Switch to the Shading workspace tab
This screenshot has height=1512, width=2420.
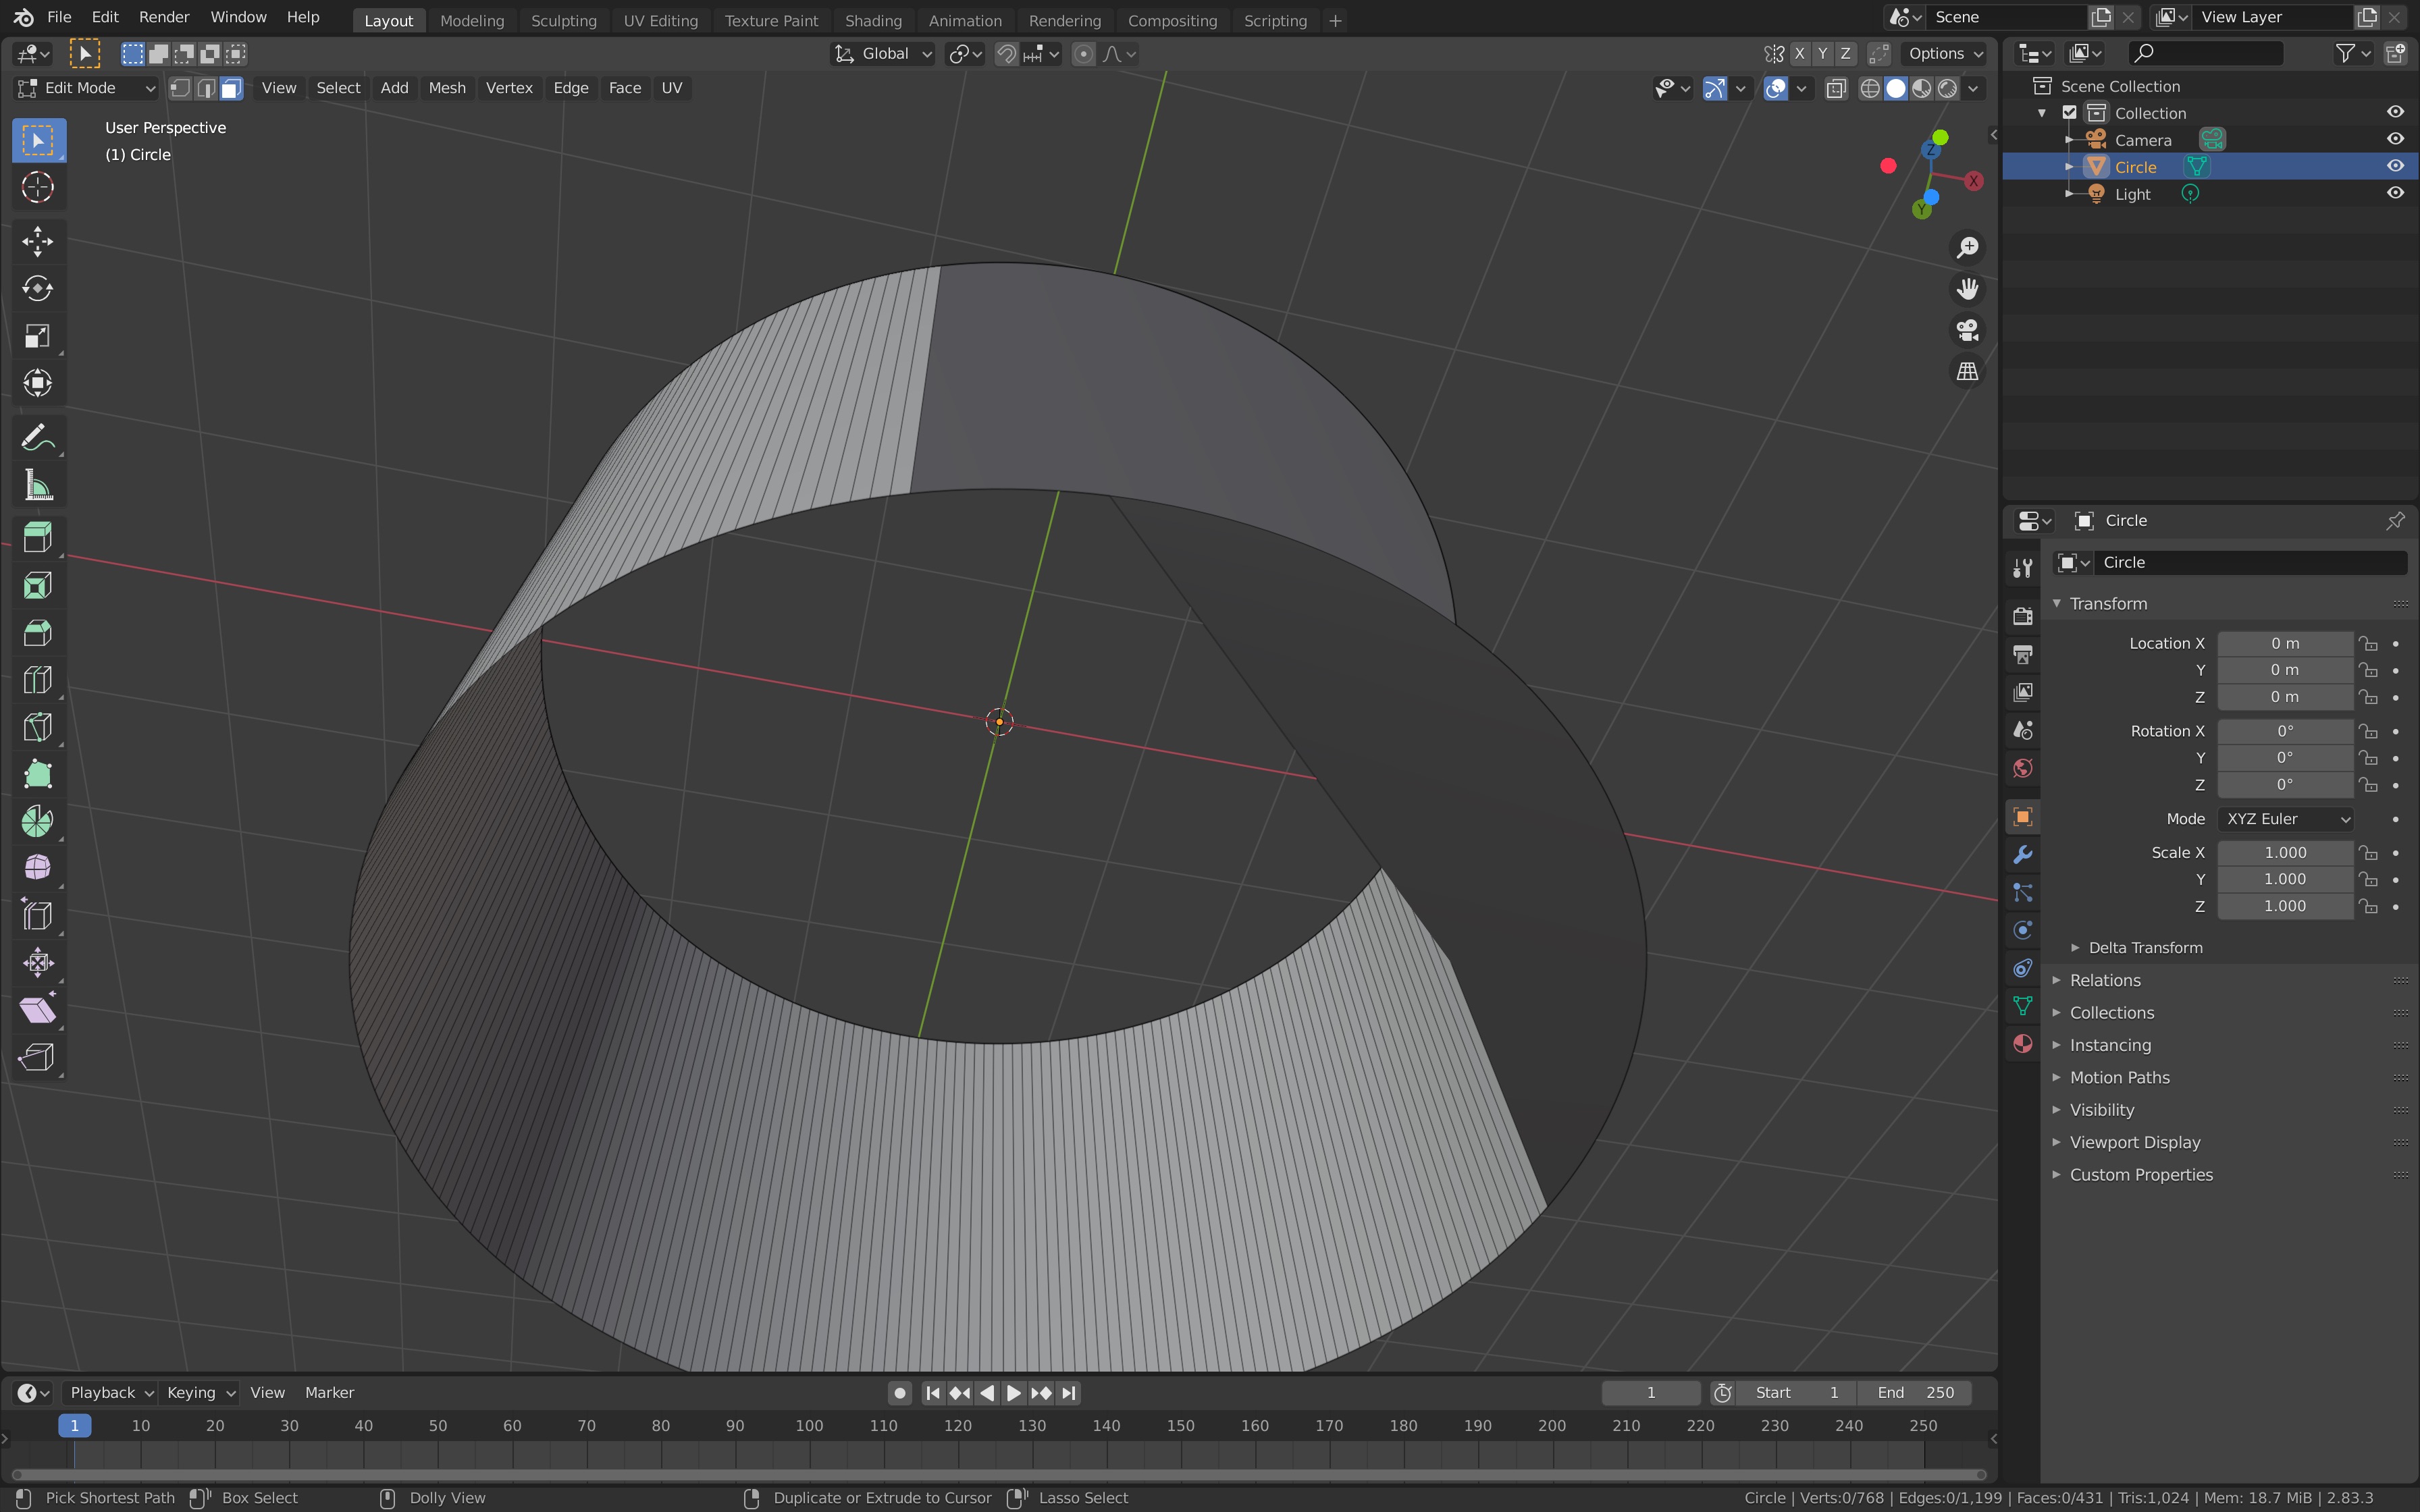[x=872, y=20]
